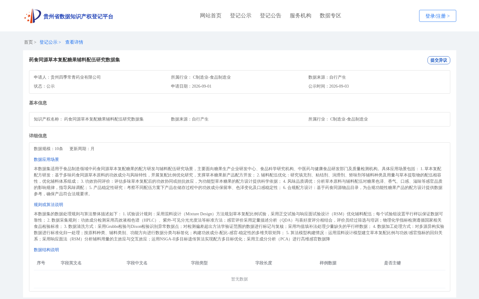Click the 数据结构说明 heading

tap(46, 250)
